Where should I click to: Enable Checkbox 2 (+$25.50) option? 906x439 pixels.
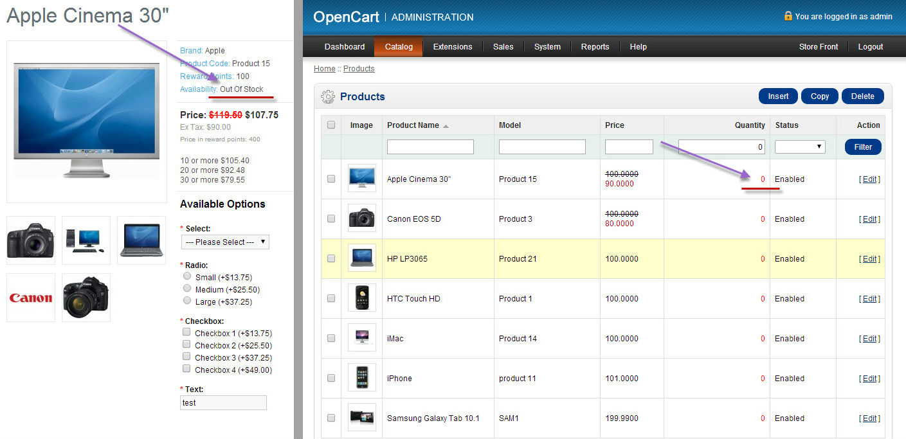click(x=186, y=345)
